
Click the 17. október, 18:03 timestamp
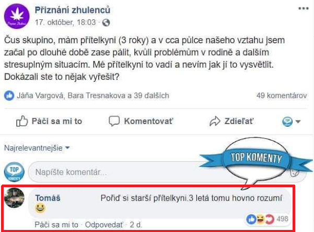65,23
